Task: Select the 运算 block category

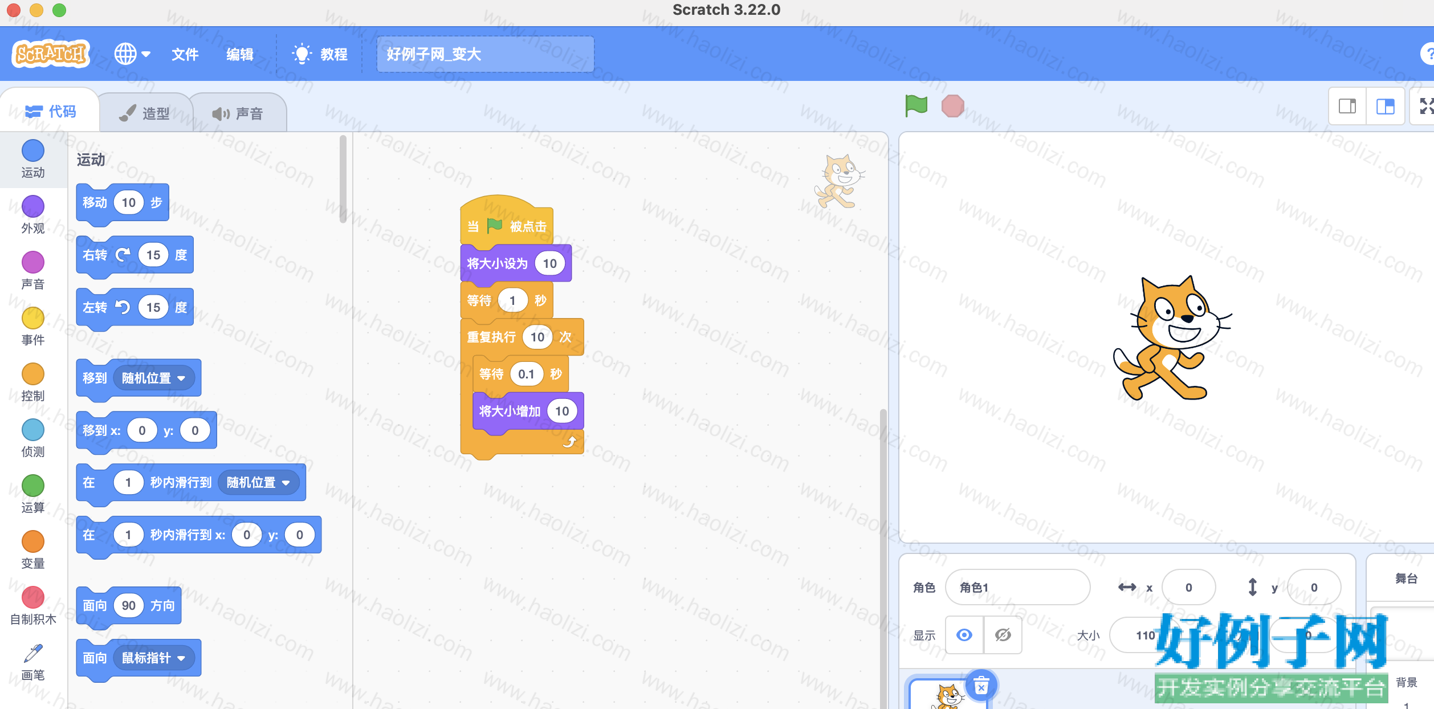Action: 32,494
